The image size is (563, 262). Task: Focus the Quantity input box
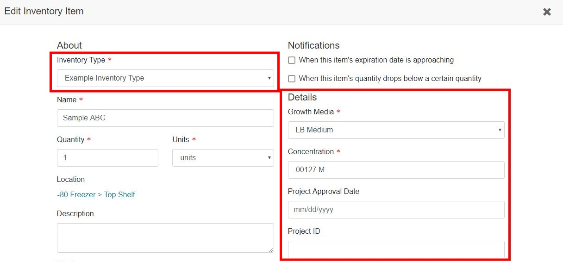click(107, 158)
